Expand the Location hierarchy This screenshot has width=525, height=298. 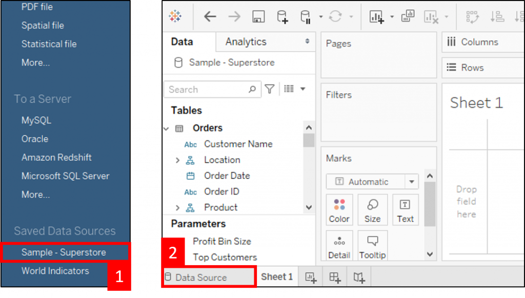[x=177, y=160]
